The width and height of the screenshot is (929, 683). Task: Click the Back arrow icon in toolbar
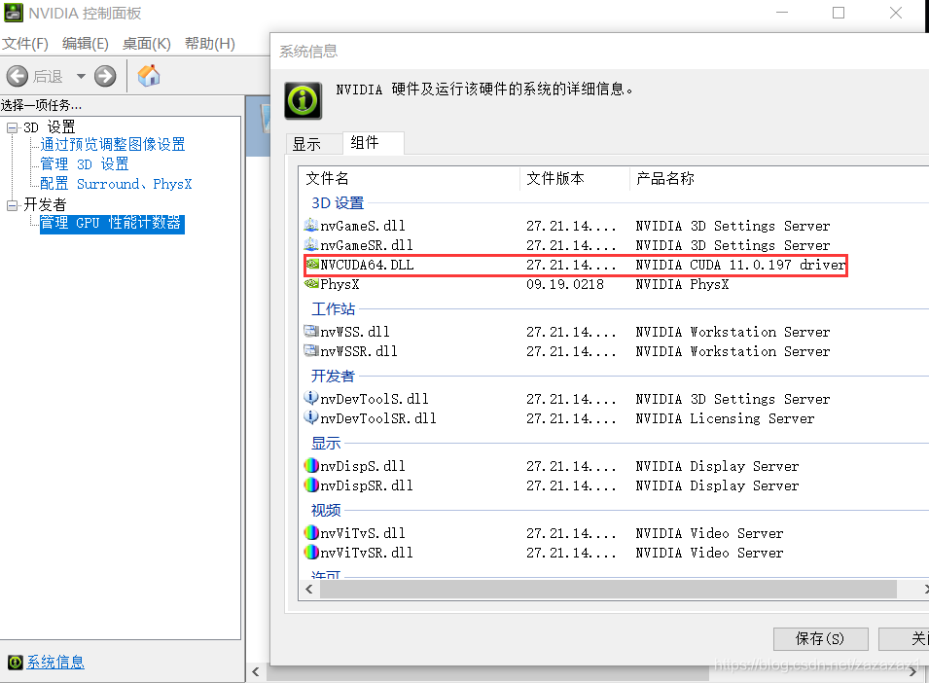click(x=18, y=76)
